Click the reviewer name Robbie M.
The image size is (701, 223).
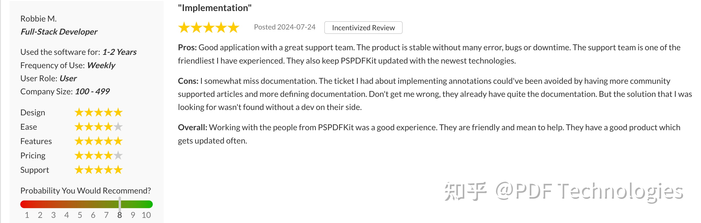pyautogui.click(x=38, y=19)
